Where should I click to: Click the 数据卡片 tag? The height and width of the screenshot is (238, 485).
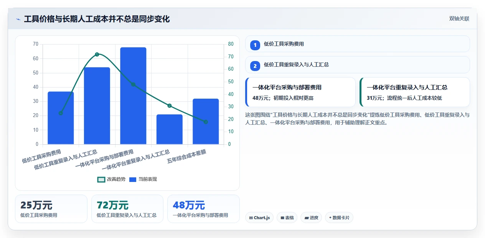[x=339, y=218]
